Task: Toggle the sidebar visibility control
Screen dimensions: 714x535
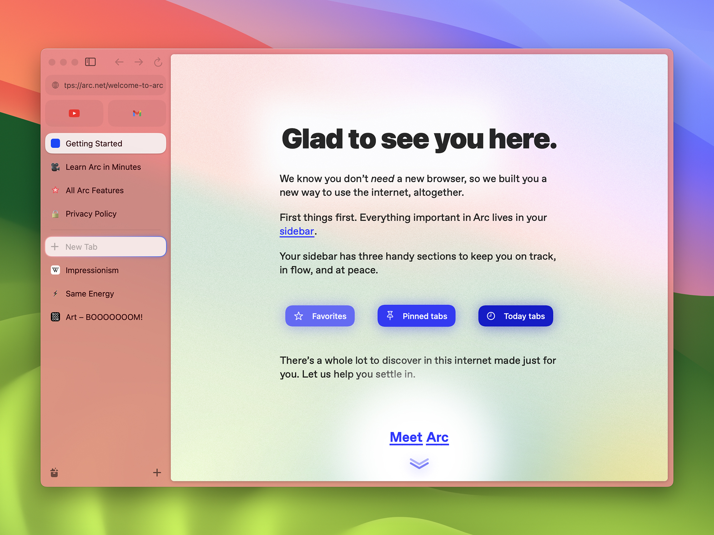Action: (x=90, y=62)
